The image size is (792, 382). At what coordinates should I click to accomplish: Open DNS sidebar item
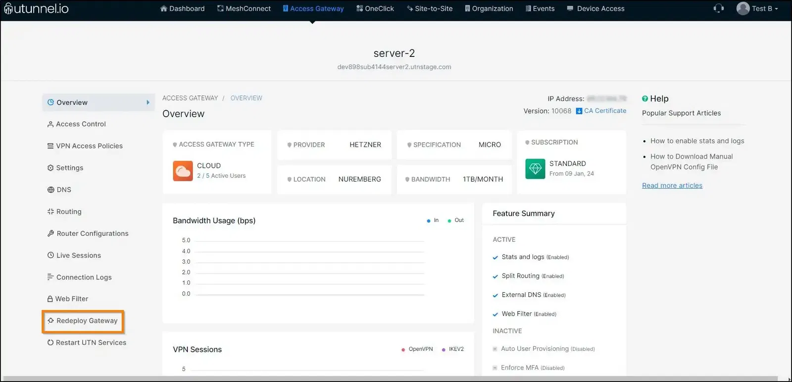click(x=59, y=190)
